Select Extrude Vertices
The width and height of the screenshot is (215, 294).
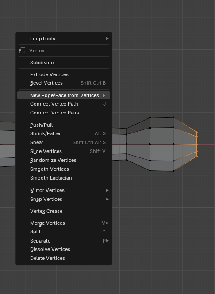pos(64,74)
